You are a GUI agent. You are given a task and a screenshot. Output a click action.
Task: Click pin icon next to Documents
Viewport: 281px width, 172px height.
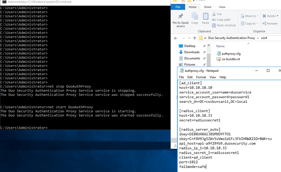pos(204,58)
